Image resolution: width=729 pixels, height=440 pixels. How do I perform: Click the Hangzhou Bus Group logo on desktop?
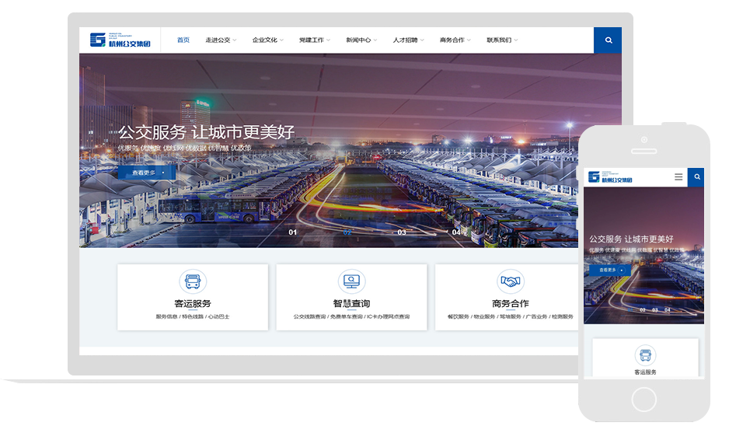(x=120, y=40)
